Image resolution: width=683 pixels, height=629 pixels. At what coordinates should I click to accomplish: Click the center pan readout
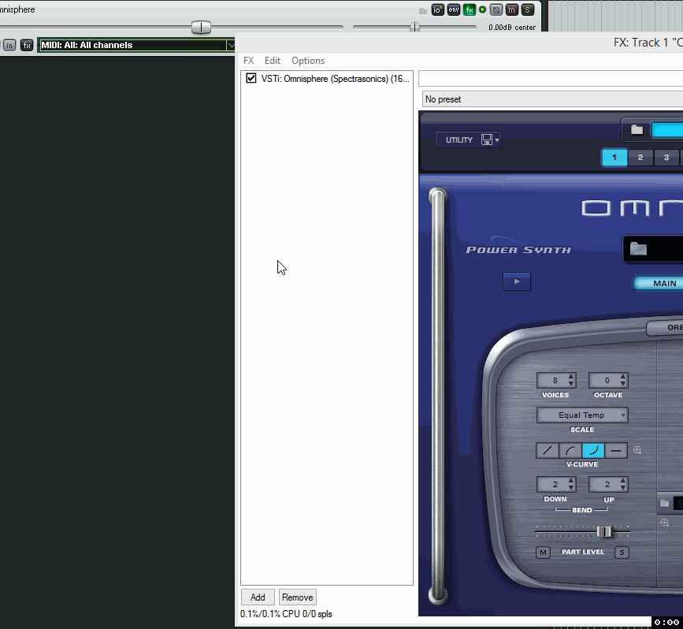coord(525,28)
